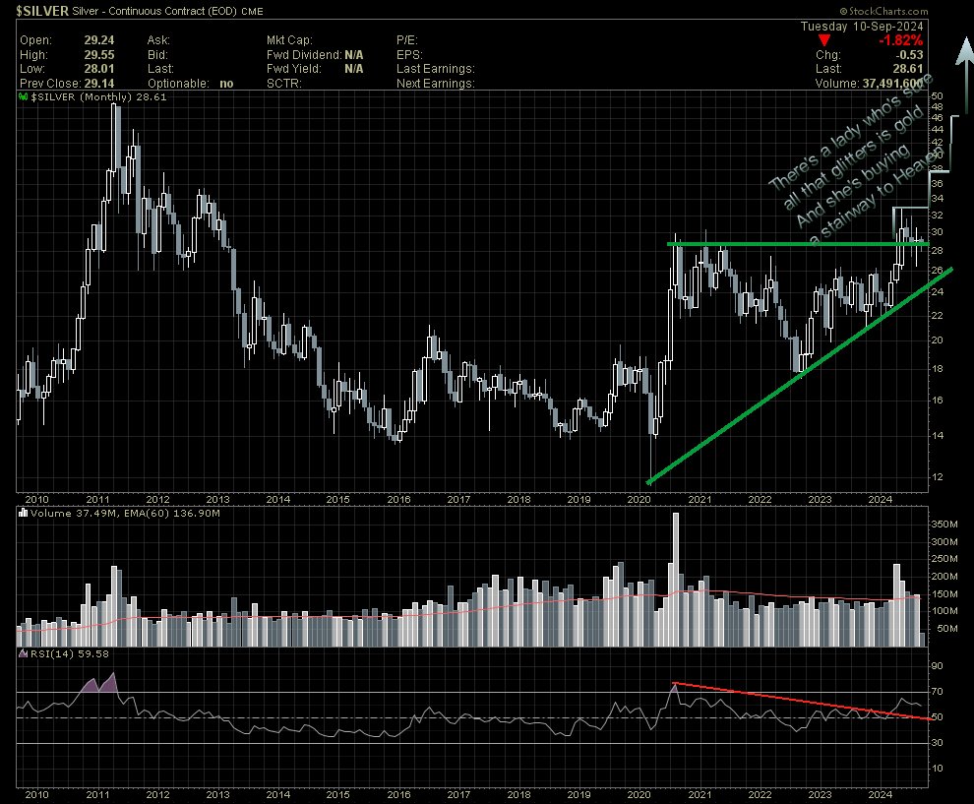Click the legend marker beside $SILVER (Monthly)
Image resolution: width=974 pixels, height=804 pixels.
24,98
